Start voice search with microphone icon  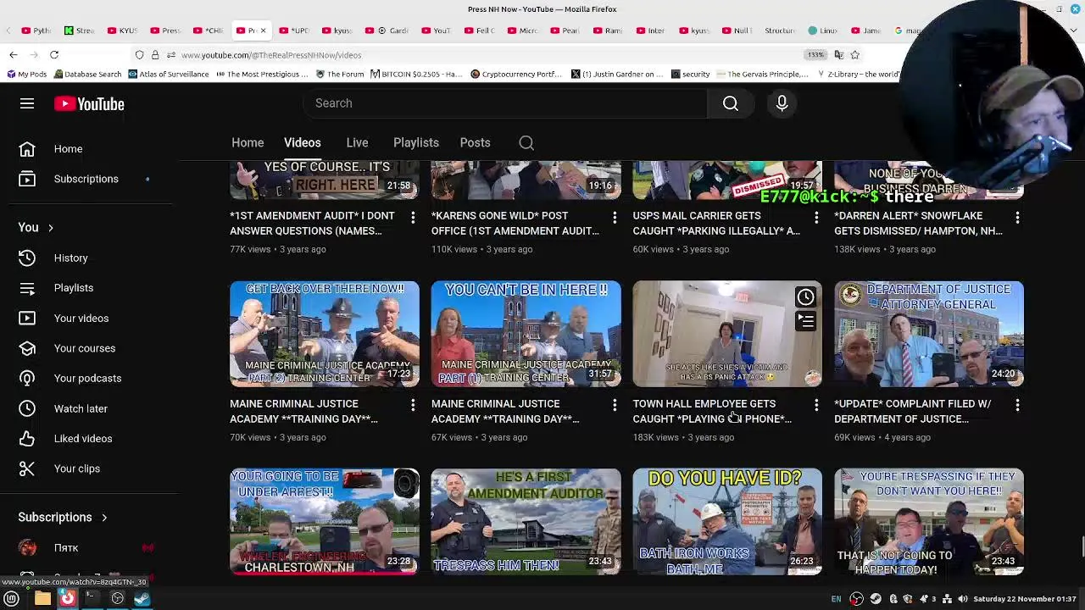point(782,103)
